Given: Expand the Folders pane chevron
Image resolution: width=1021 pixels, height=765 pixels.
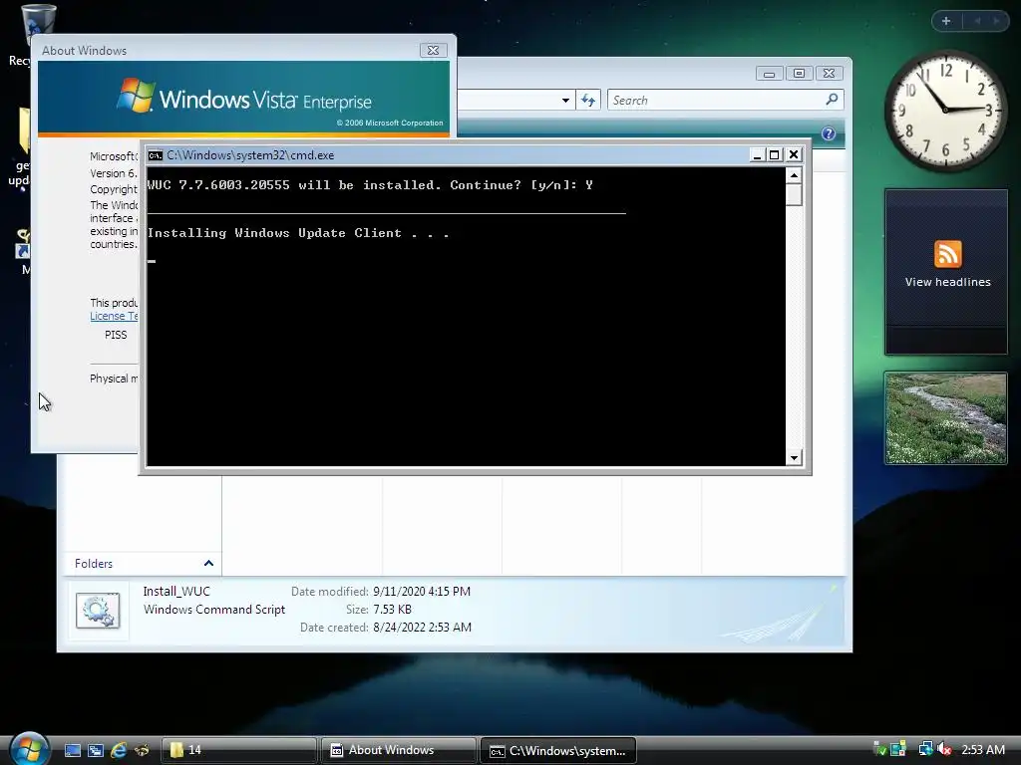Looking at the screenshot, I should tap(208, 564).
